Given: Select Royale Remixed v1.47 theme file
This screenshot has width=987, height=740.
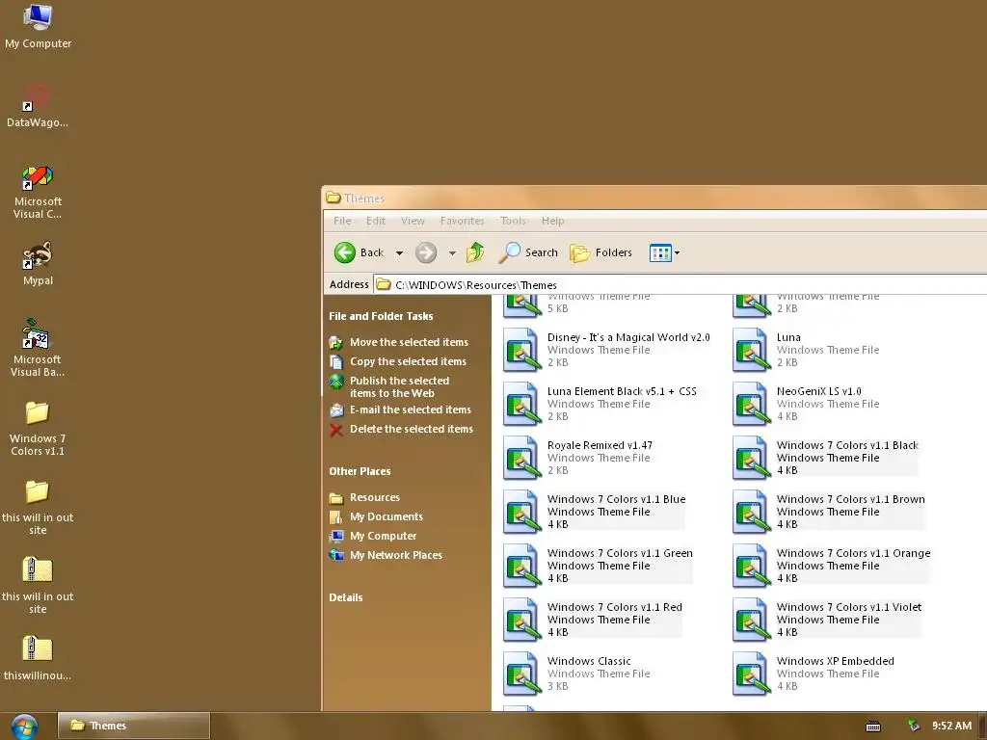Looking at the screenshot, I should (578, 458).
